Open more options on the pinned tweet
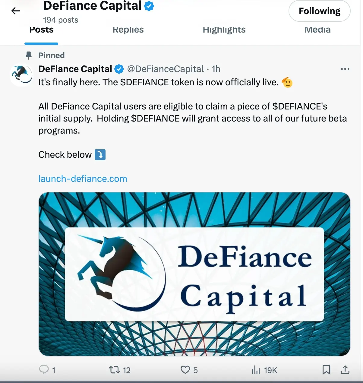 click(x=345, y=69)
